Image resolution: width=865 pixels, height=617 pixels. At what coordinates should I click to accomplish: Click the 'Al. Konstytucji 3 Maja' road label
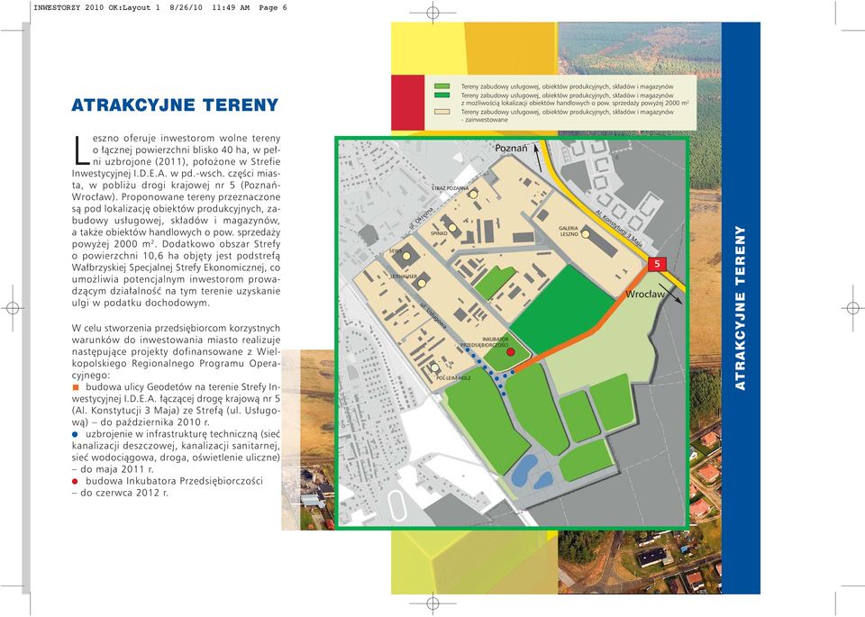coord(620,228)
